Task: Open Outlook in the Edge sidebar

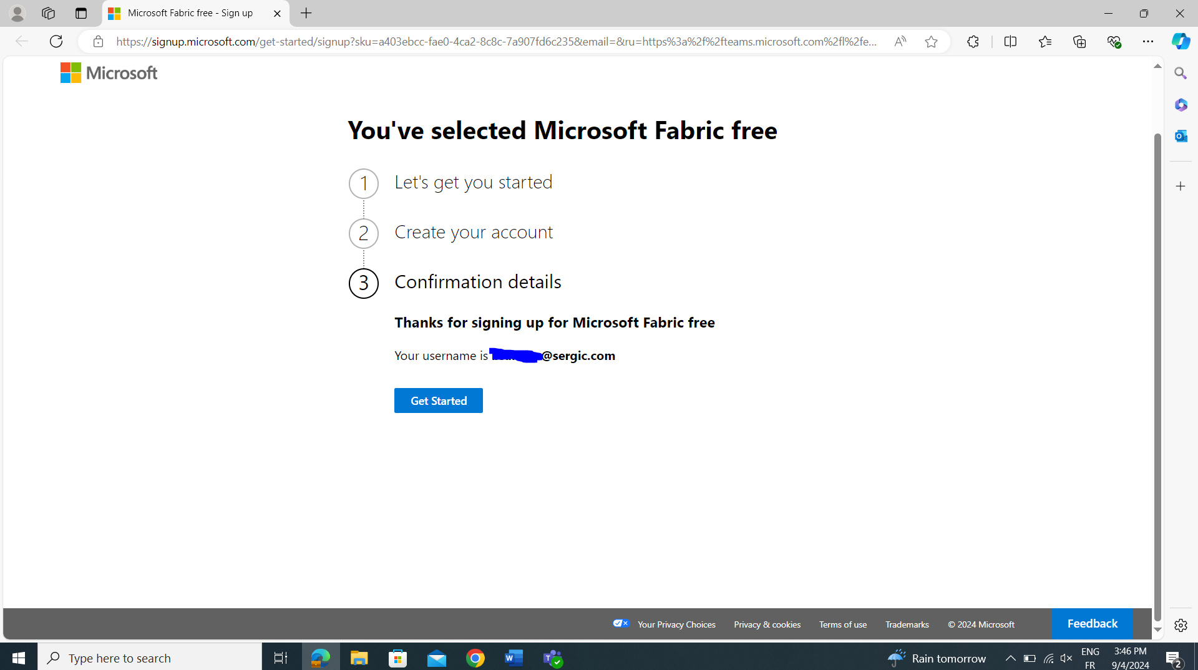Action: pyautogui.click(x=1181, y=136)
